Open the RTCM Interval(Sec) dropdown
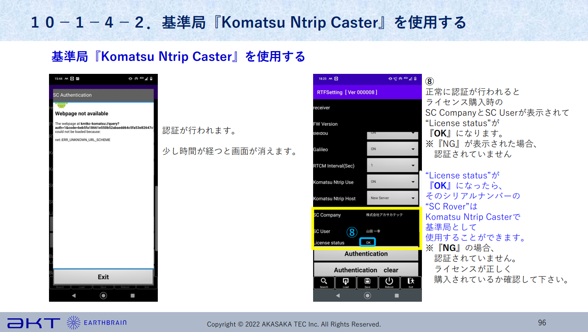Screen dimensions: 588x332 click(392, 165)
